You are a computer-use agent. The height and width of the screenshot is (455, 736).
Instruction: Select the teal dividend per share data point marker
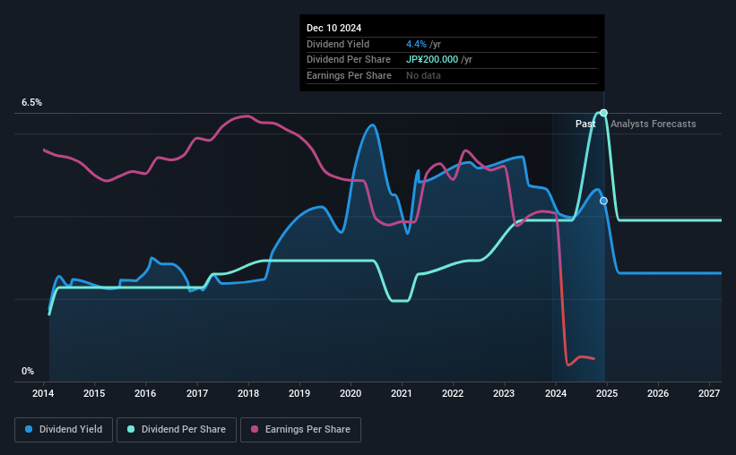(603, 113)
